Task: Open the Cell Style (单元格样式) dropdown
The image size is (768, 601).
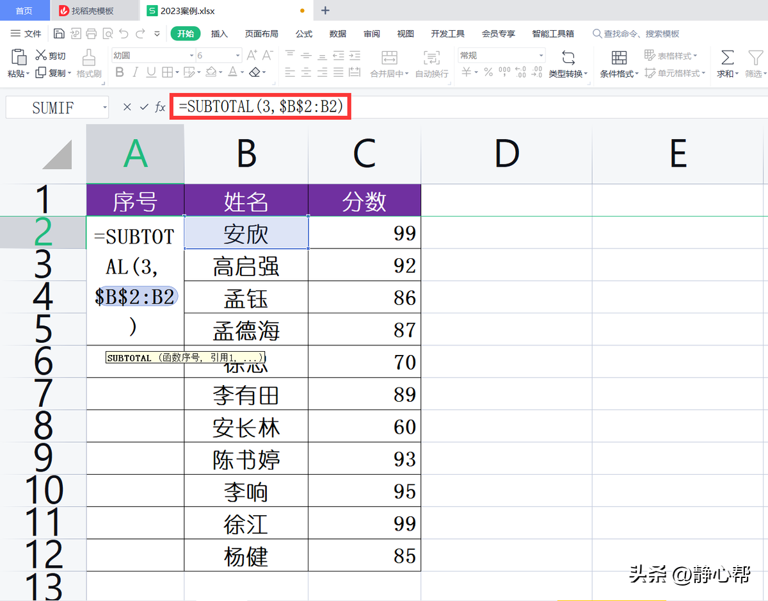Action: click(675, 73)
